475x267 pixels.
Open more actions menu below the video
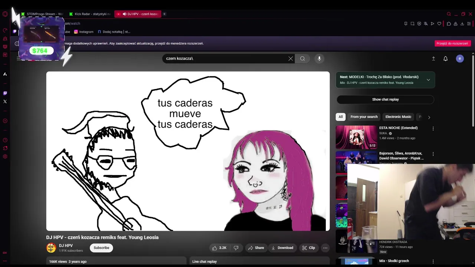click(x=325, y=248)
